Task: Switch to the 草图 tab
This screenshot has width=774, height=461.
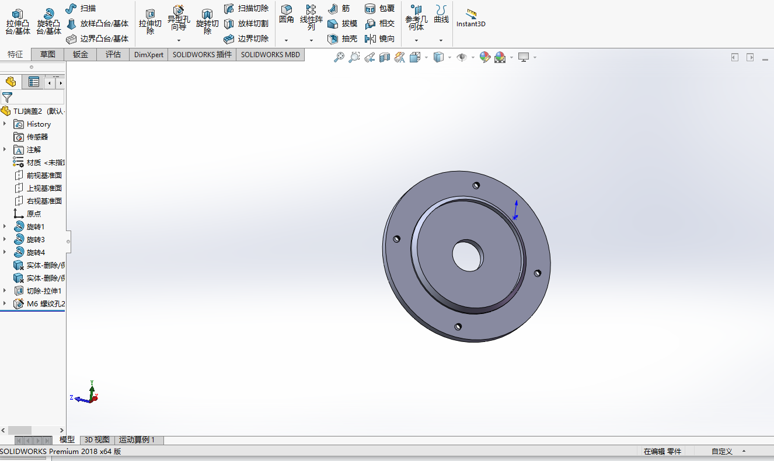Action: [48, 54]
